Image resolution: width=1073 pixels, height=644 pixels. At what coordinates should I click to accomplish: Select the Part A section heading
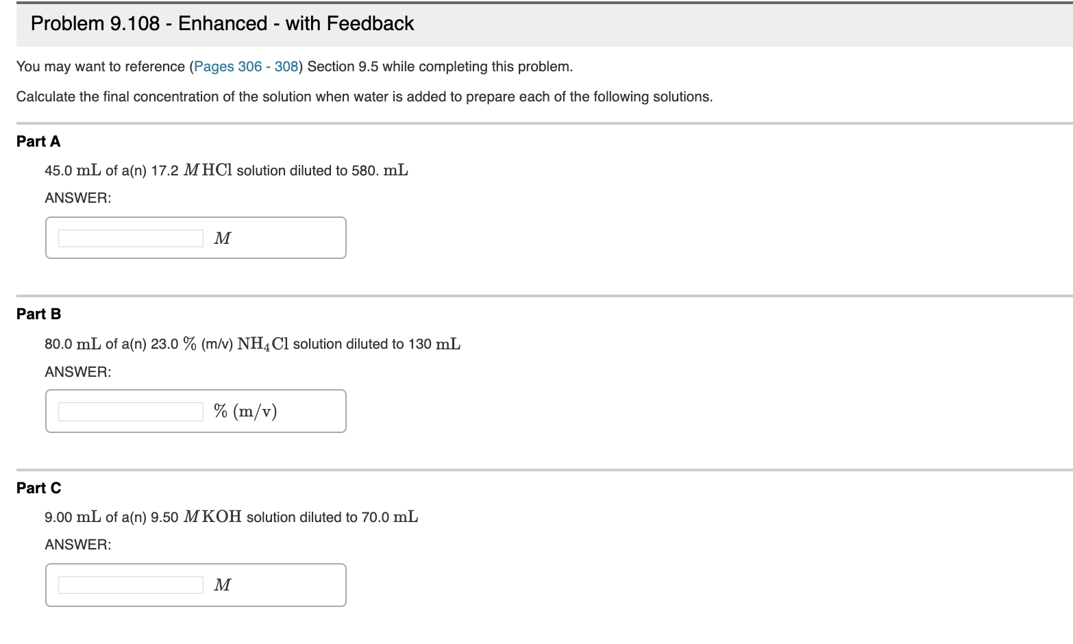(38, 141)
